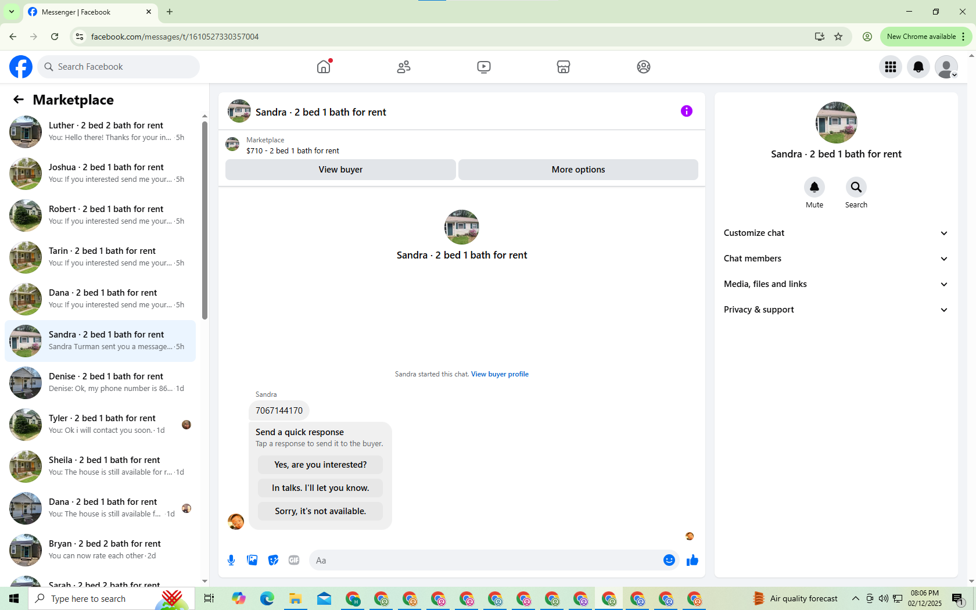
Task: Select the Sandra conversation in the list
Action: coord(100,340)
